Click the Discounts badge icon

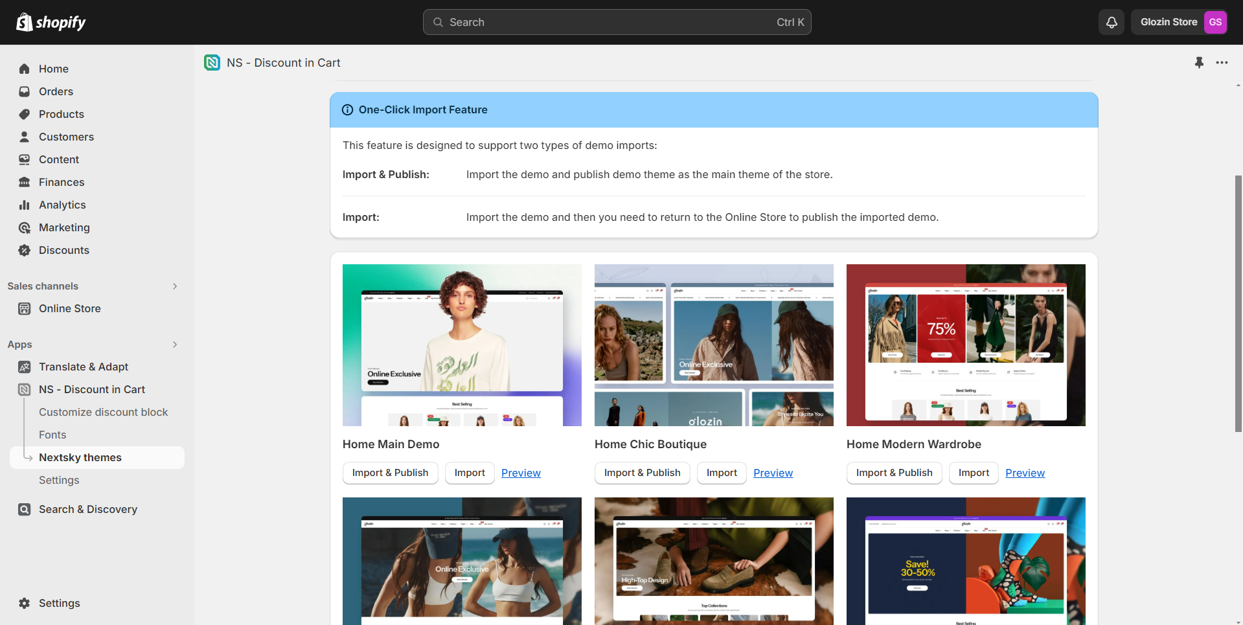click(25, 250)
